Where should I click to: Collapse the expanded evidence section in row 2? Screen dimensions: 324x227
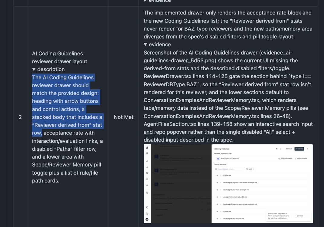coord(146,44)
